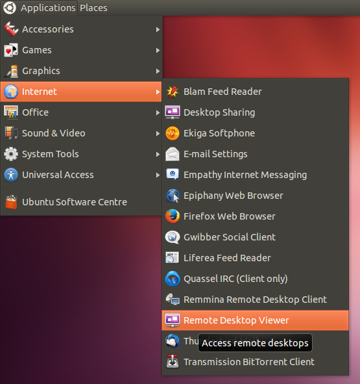Click the Epiphany globe cursor icon
360x384 pixels.
click(x=173, y=196)
